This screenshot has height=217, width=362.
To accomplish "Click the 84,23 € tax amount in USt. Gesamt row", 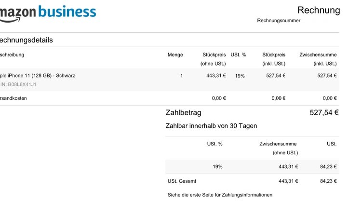I will click(328, 181).
